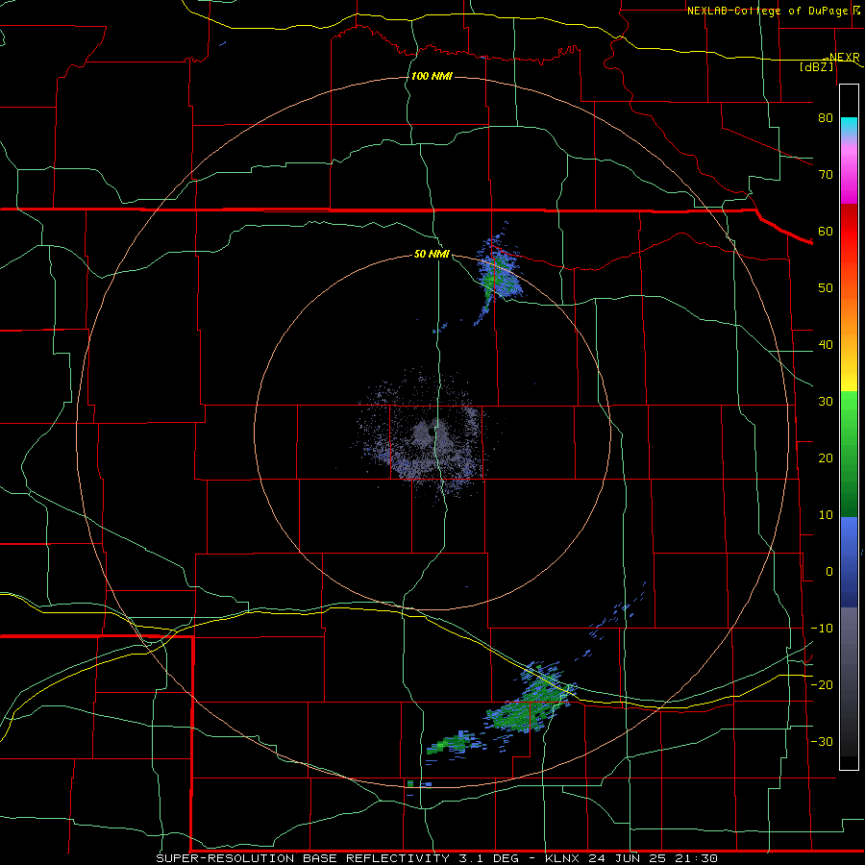The width and height of the screenshot is (865, 865).
Task: Click the KLNX station identifier in the caption
Action: point(562,858)
